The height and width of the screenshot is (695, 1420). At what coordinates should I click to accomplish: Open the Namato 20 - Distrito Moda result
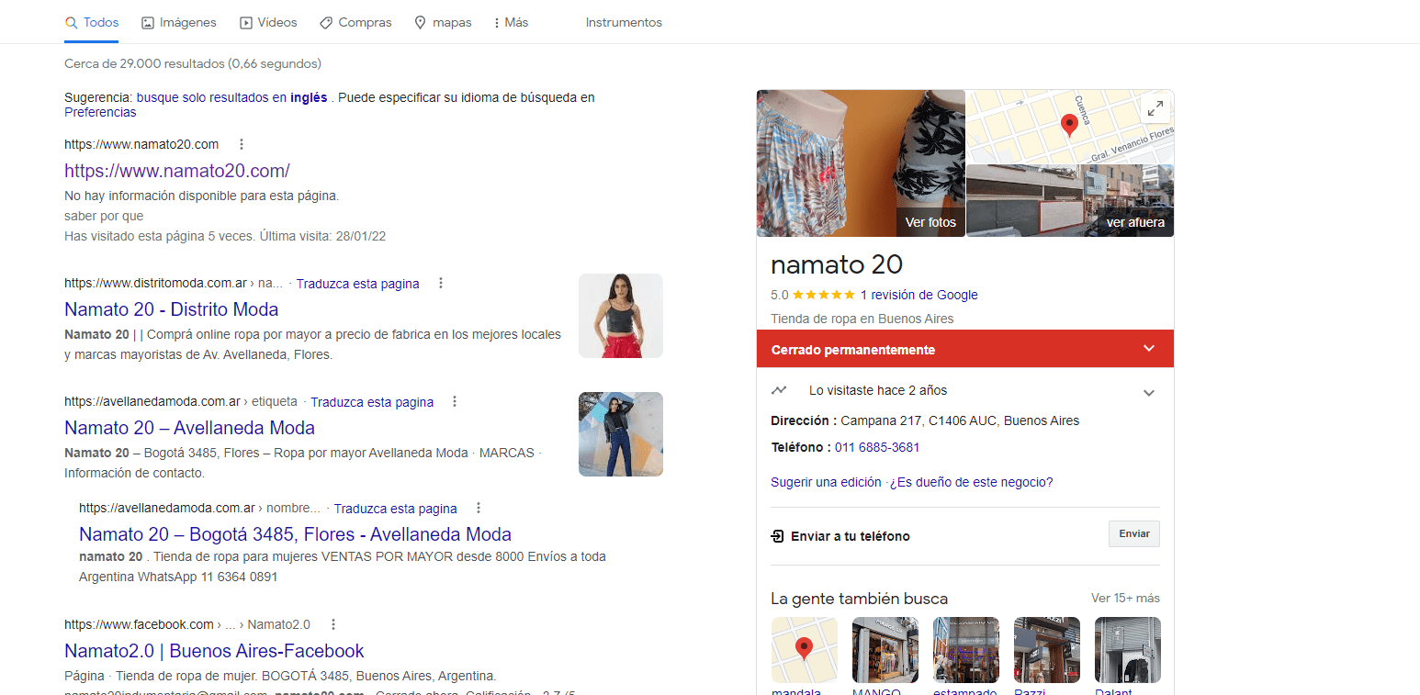point(171,309)
